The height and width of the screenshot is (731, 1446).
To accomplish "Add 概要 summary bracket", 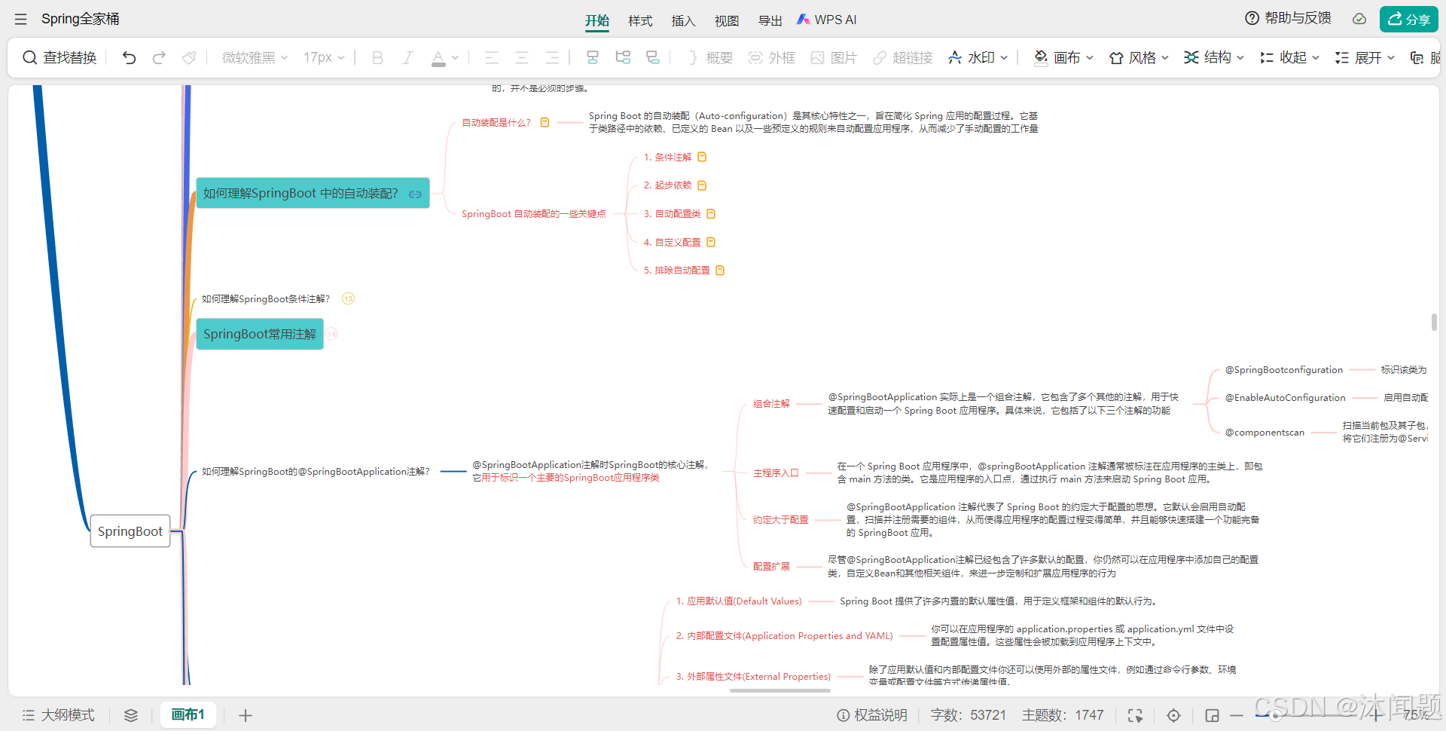I will tap(709, 57).
